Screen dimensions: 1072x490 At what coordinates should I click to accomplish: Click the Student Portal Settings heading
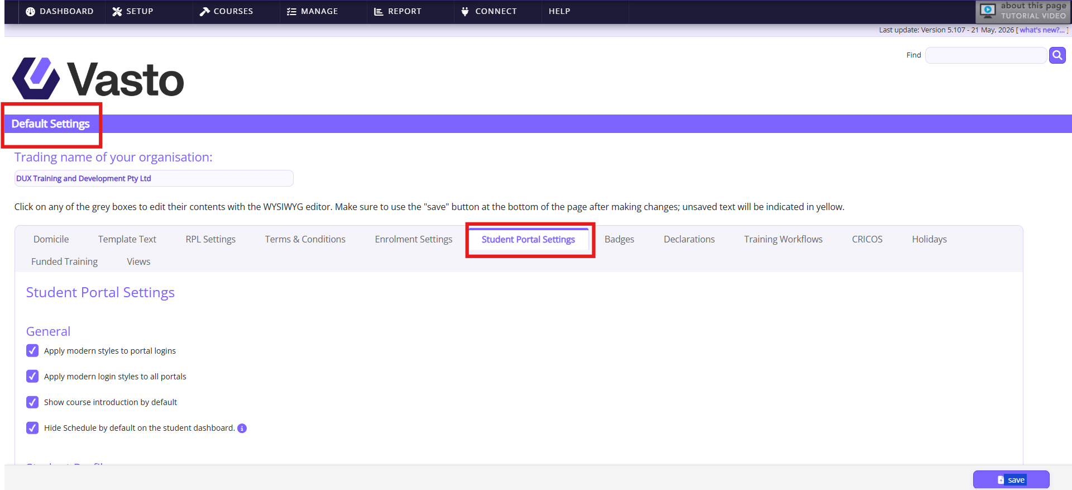click(100, 292)
